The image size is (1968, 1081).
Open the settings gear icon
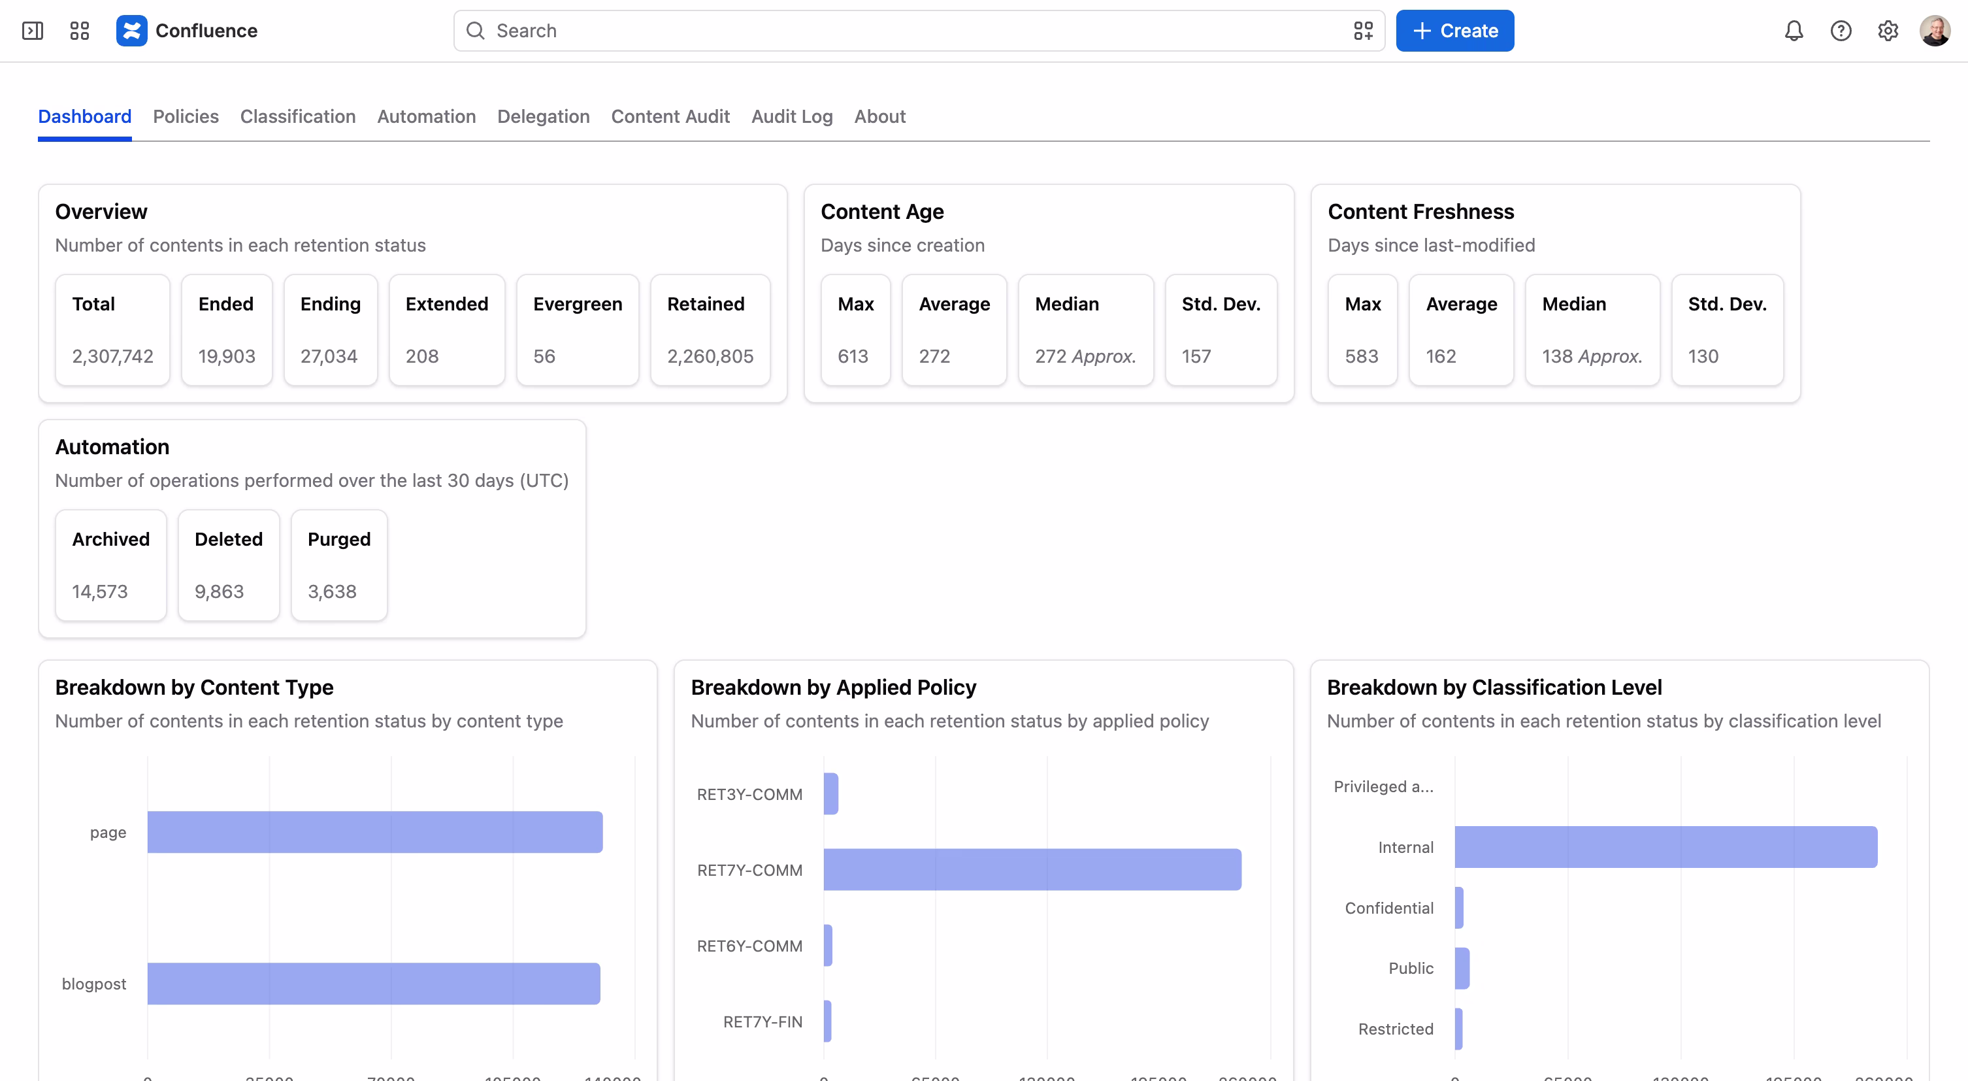tap(1888, 31)
